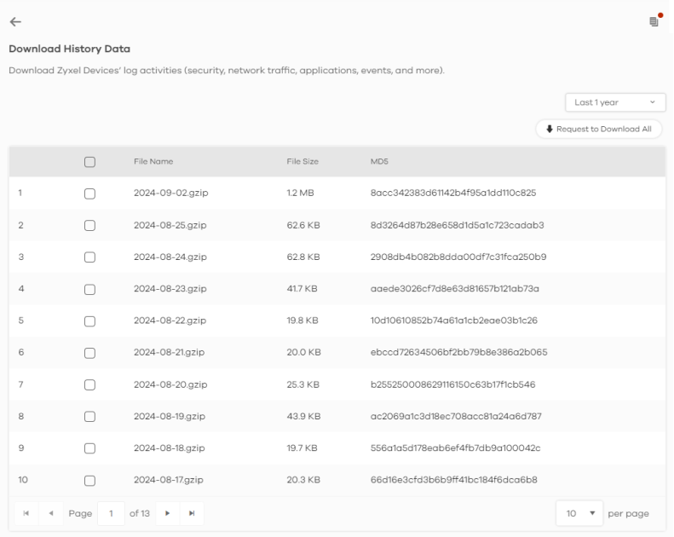Screen dimensions: 674x537
Task: Expand the per page count dropdown
Action: click(579, 514)
